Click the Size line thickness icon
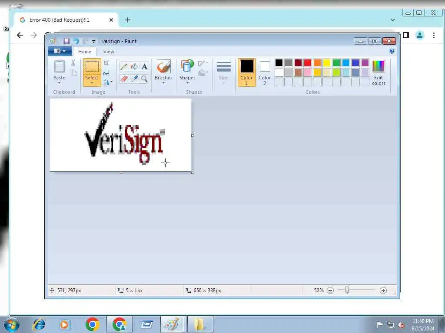 [x=223, y=66]
